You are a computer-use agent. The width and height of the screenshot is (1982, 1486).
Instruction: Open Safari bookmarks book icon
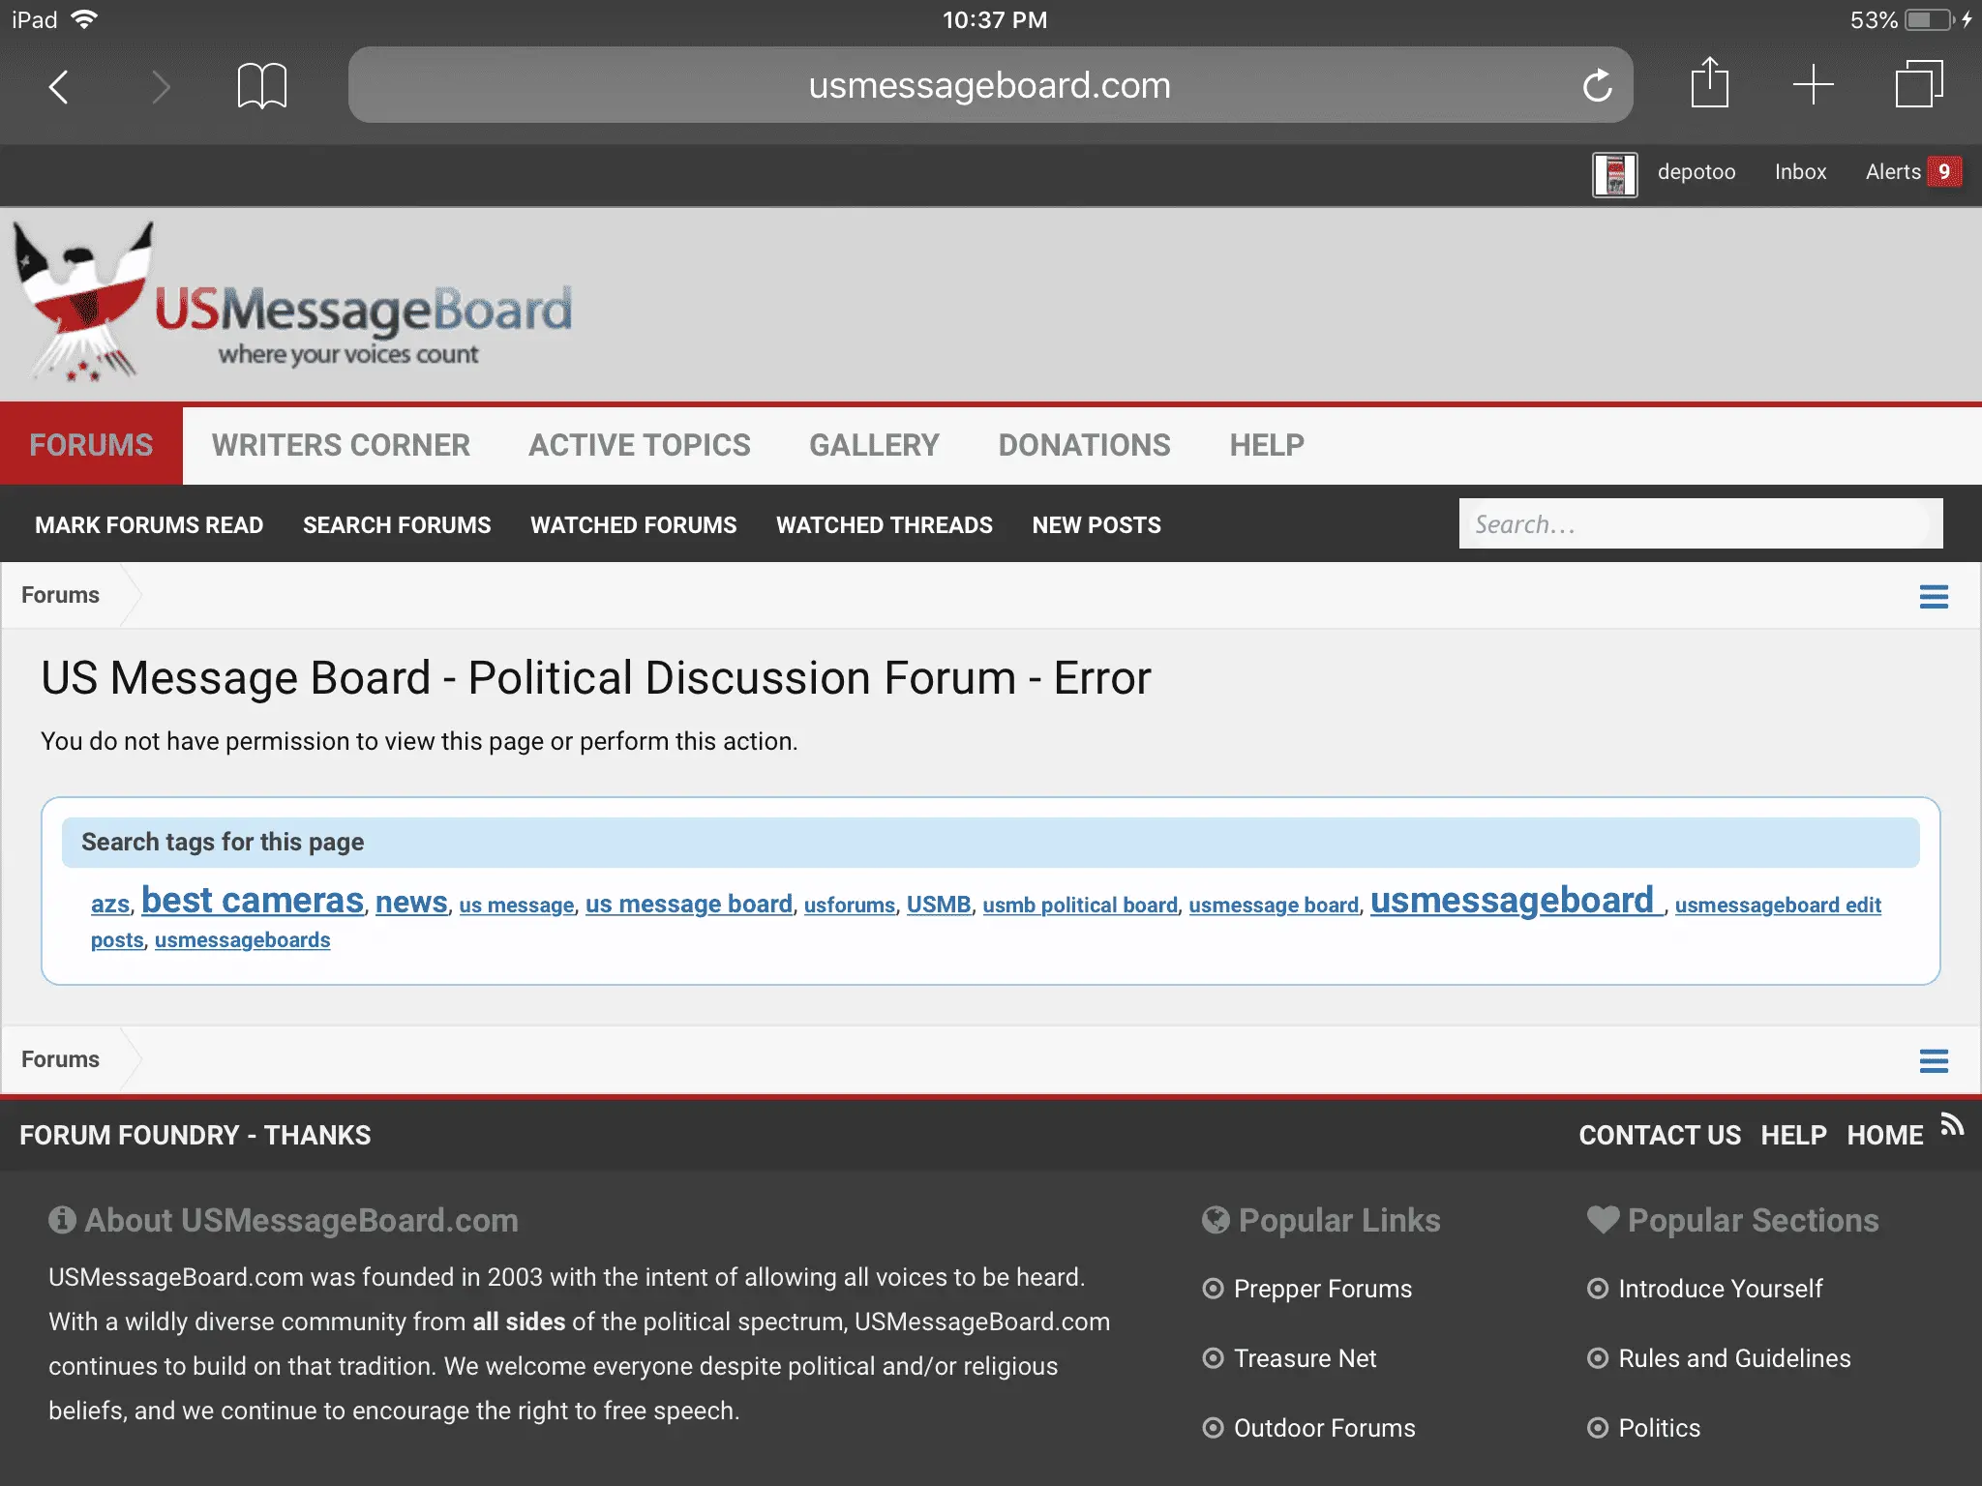(262, 86)
